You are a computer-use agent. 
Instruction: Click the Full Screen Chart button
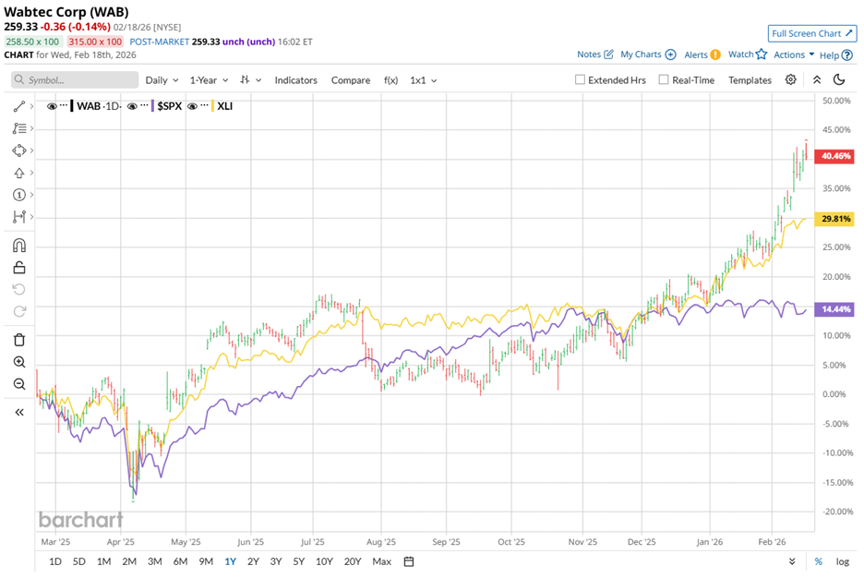tap(811, 33)
